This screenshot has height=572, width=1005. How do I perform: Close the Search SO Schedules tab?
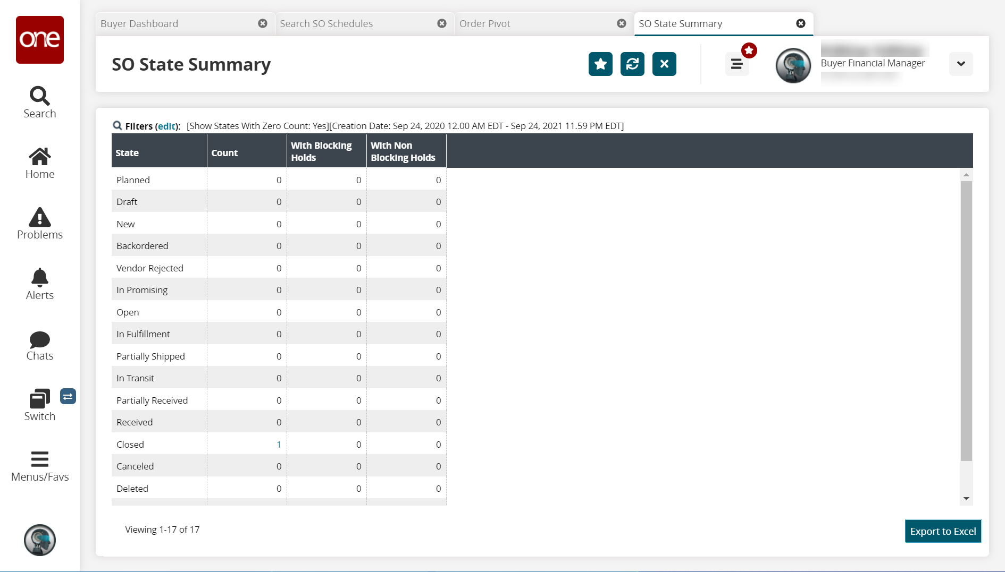point(442,24)
